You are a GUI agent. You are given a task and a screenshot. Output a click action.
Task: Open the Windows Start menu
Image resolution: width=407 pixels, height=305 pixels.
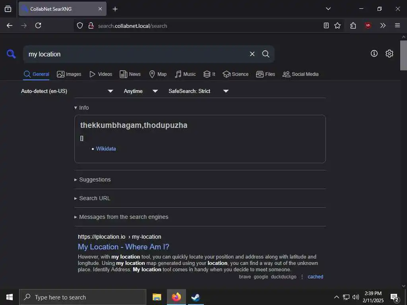point(10,297)
